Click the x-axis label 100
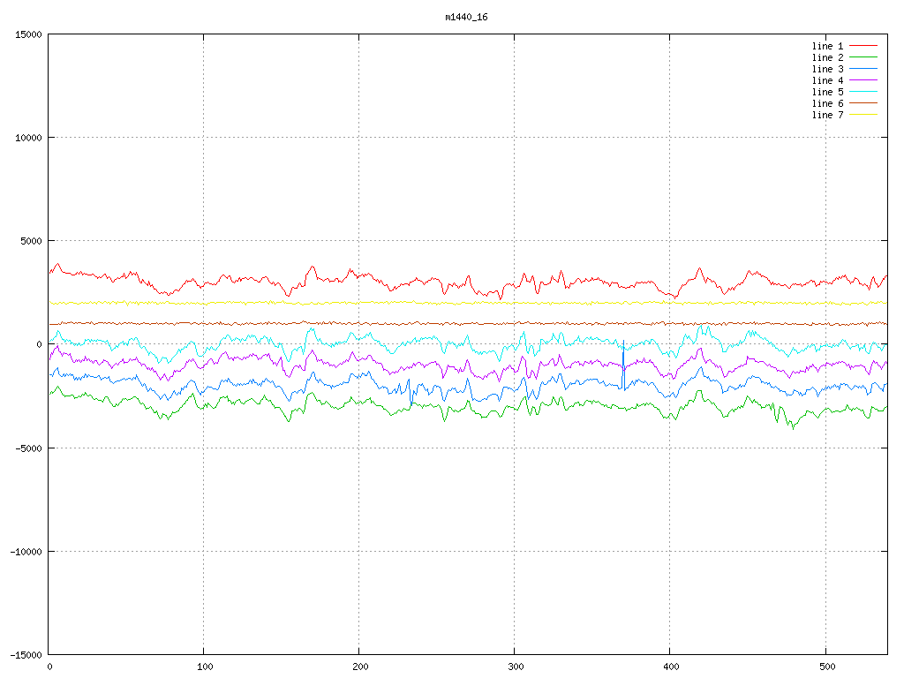 click(204, 667)
